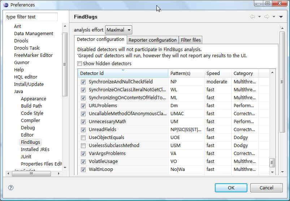Select Java preferences node
Image resolution: width=290 pixels, height=201 pixels.
pyautogui.click(x=18, y=91)
